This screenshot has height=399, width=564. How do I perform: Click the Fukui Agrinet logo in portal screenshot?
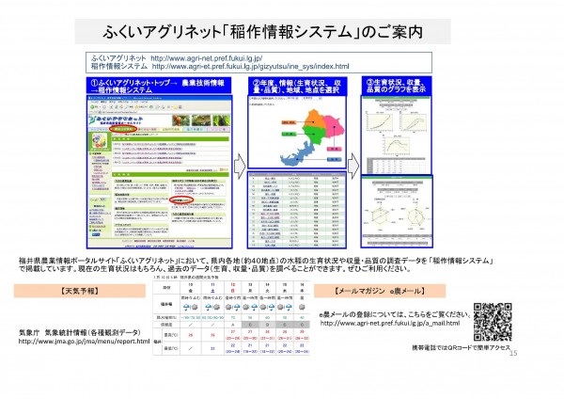pos(116,120)
